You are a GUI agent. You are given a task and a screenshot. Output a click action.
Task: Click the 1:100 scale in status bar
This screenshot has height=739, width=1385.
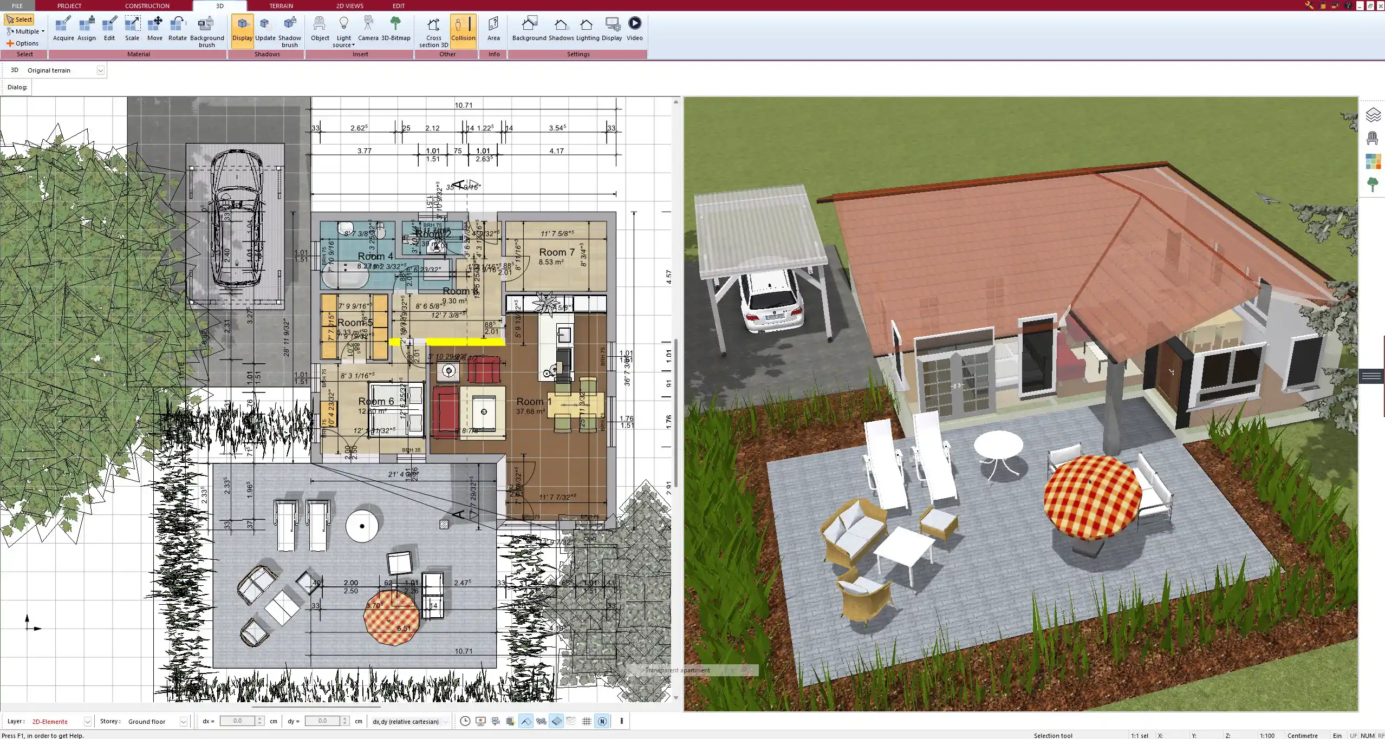click(1267, 735)
